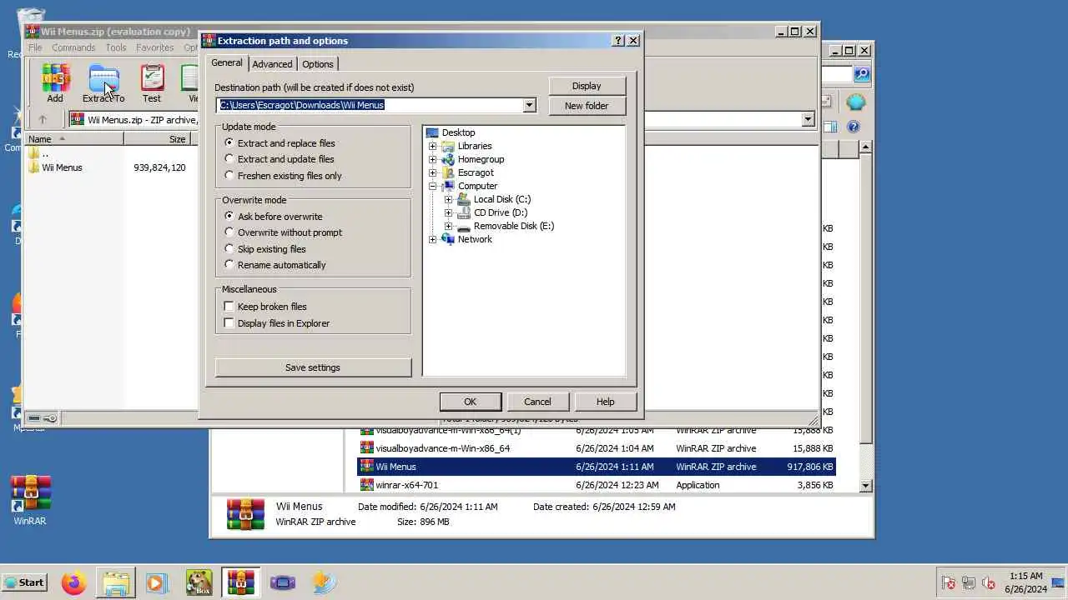This screenshot has width=1068, height=600.
Task: Open the File menu in WinRAR
Action: point(35,47)
